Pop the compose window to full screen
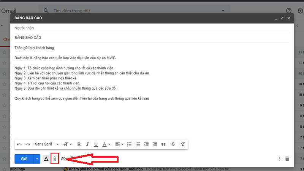Viewport: 304px width, 171px height. (x=282, y=18)
